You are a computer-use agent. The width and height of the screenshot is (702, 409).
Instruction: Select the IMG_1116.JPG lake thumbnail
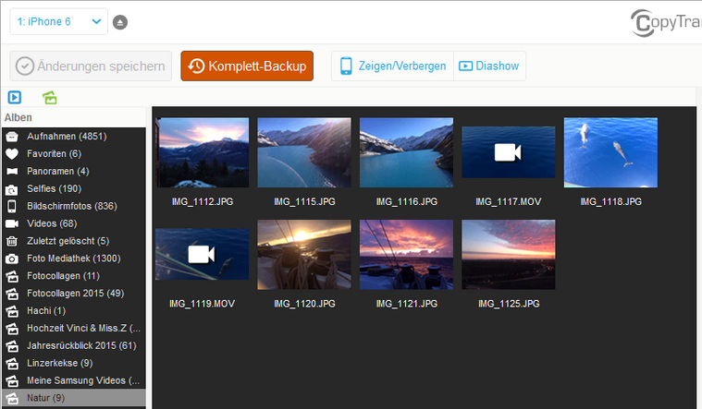[407, 152]
